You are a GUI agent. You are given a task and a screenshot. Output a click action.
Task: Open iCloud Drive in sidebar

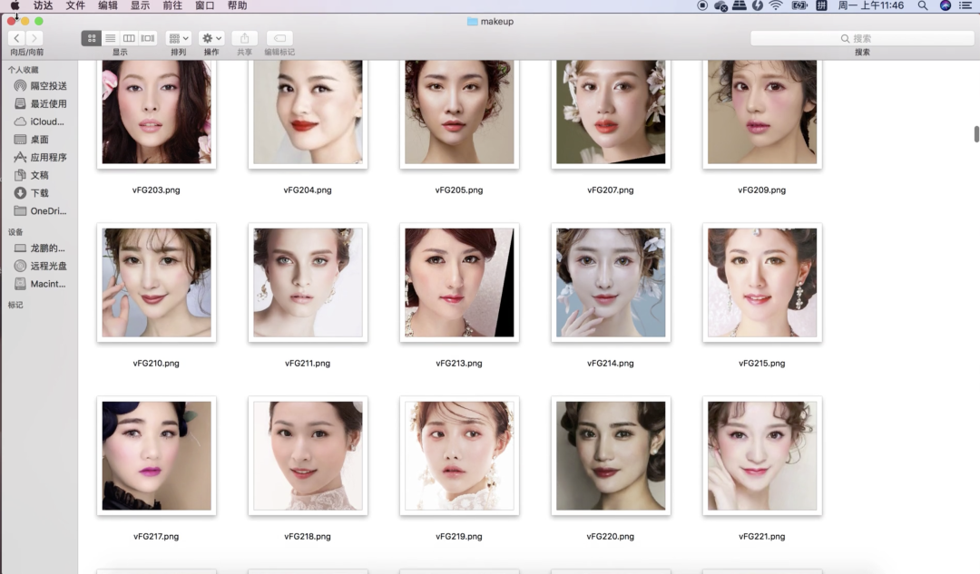pyautogui.click(x=41, y=122)
